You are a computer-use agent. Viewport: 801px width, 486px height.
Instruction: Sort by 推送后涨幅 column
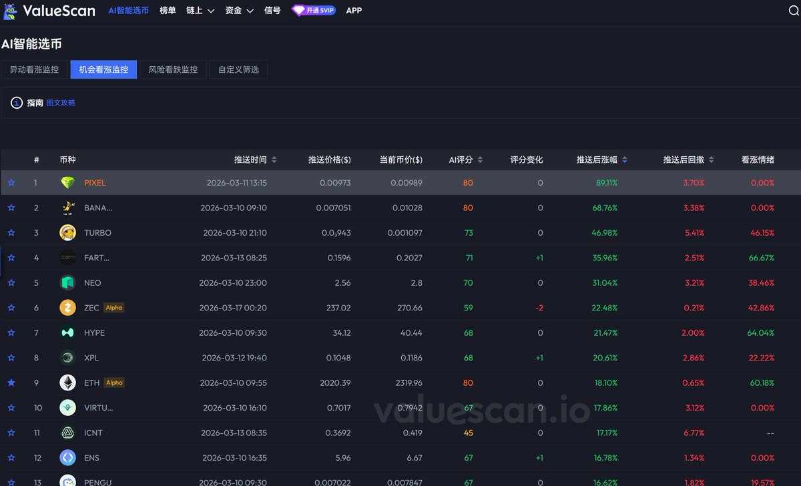(601, 160)
